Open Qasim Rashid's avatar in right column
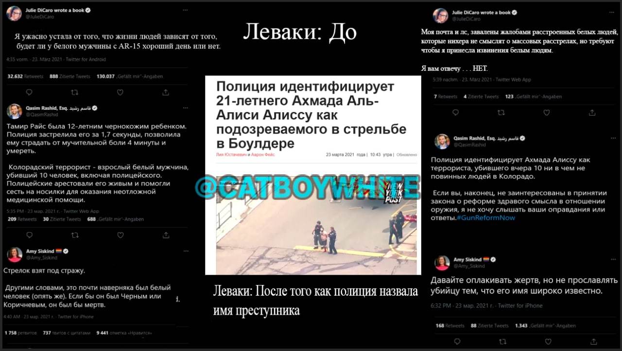This screenshot has height=351, width=622. 442,141
